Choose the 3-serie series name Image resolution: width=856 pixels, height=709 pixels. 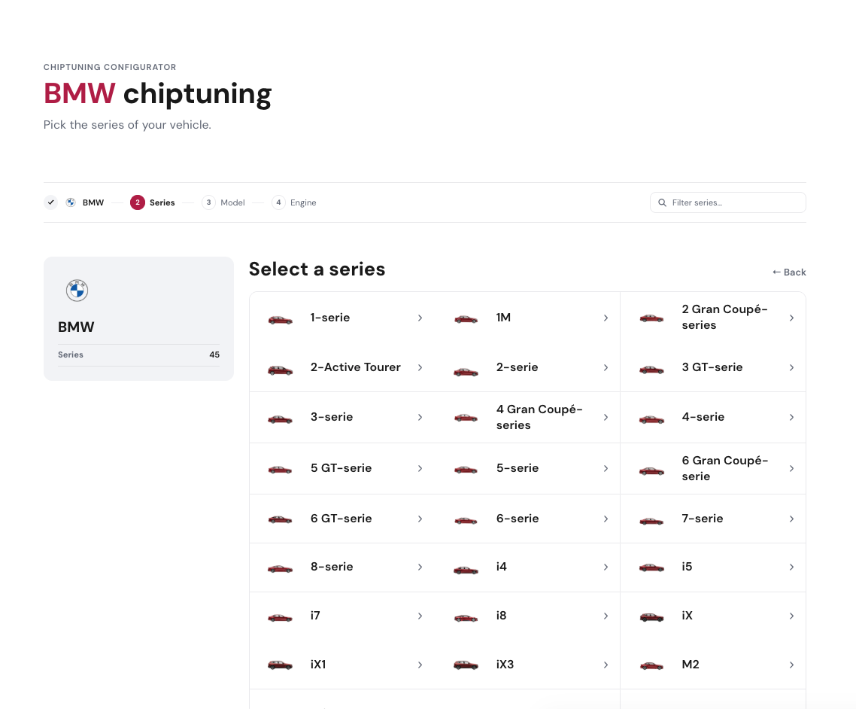coord(332,417)
